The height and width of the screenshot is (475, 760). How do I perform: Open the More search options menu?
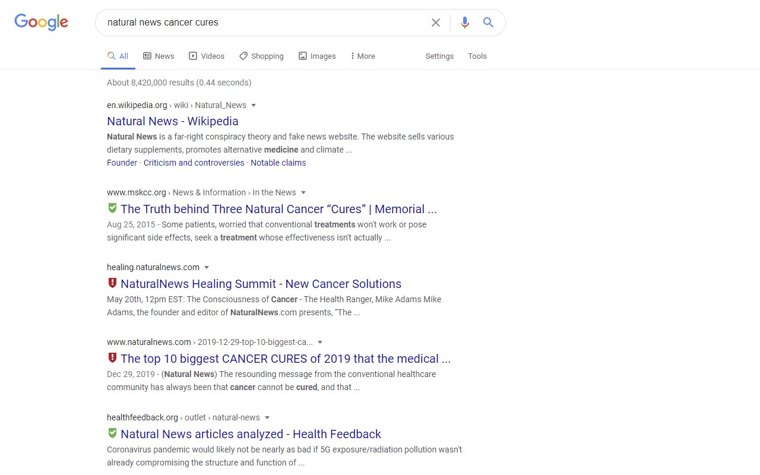[362, 56]
